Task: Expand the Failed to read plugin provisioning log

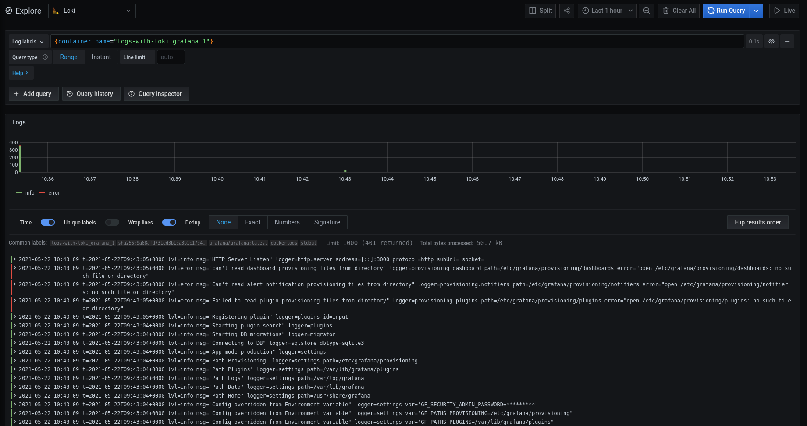Action: (15, 301)
